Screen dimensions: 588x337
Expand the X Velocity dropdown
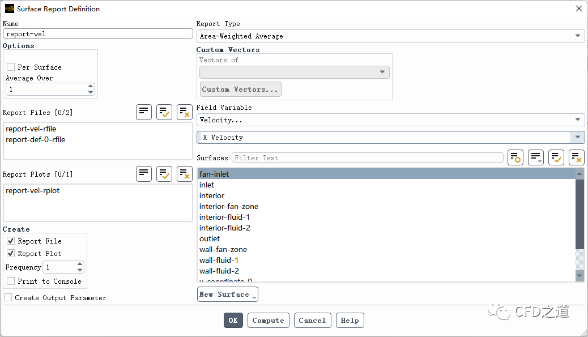[390, 138]
